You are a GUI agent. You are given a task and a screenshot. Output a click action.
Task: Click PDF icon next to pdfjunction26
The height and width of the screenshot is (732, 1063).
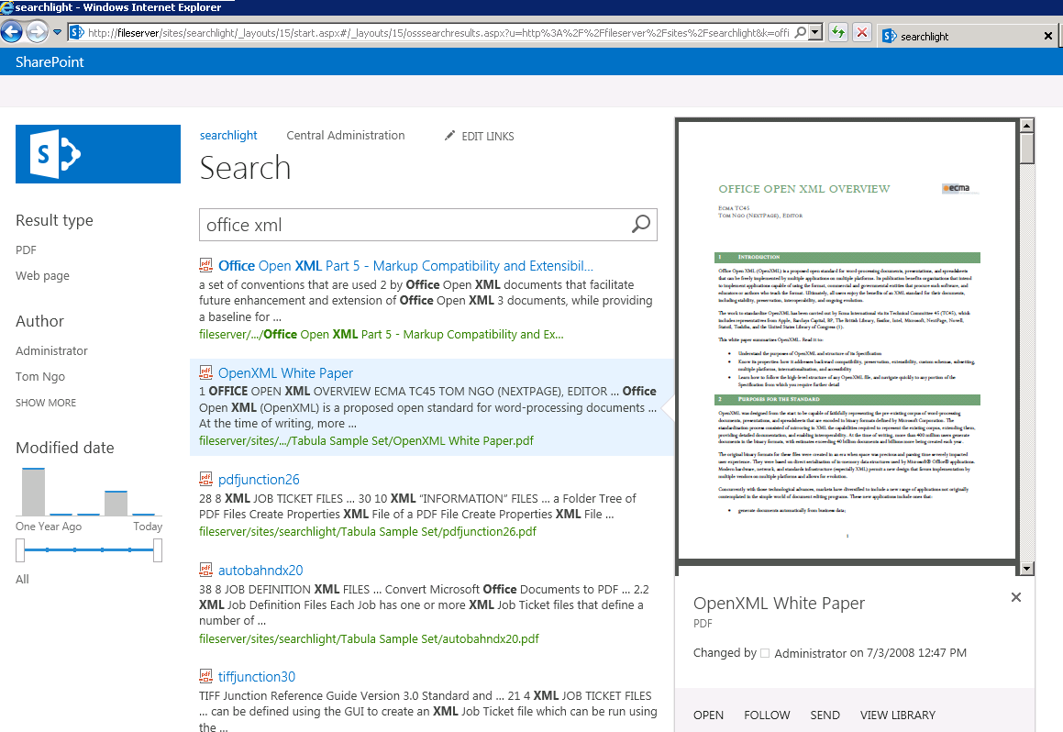206,480
